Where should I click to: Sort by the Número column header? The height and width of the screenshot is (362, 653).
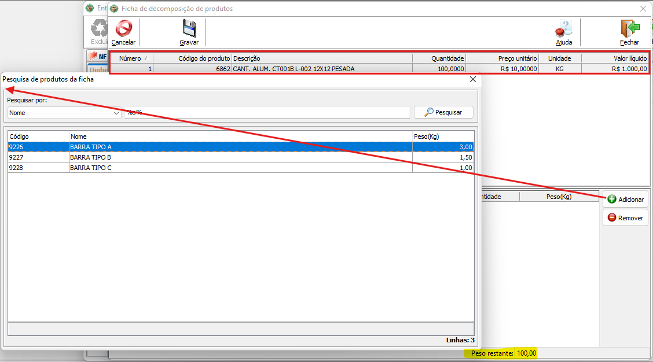pos(131,58)
